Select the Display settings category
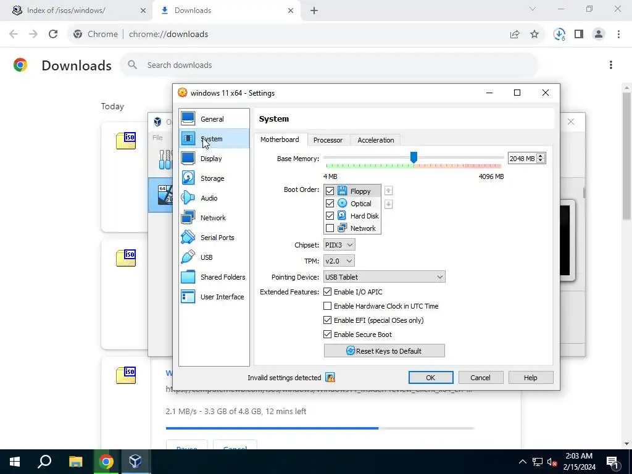Screen dimensions: 632x474 click(x=214, y=159)
